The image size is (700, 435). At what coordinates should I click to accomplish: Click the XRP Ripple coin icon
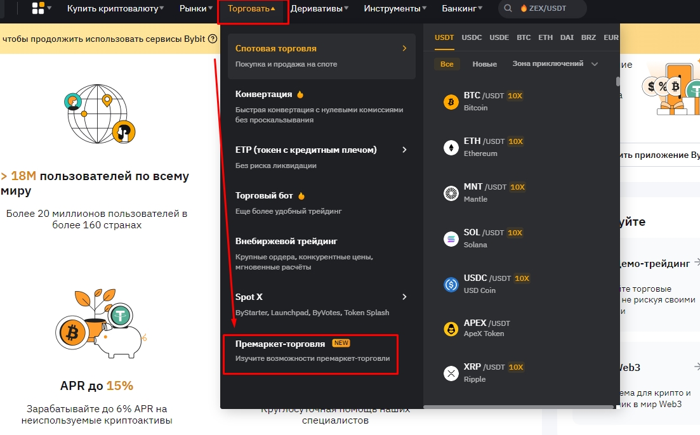point(451,373)
